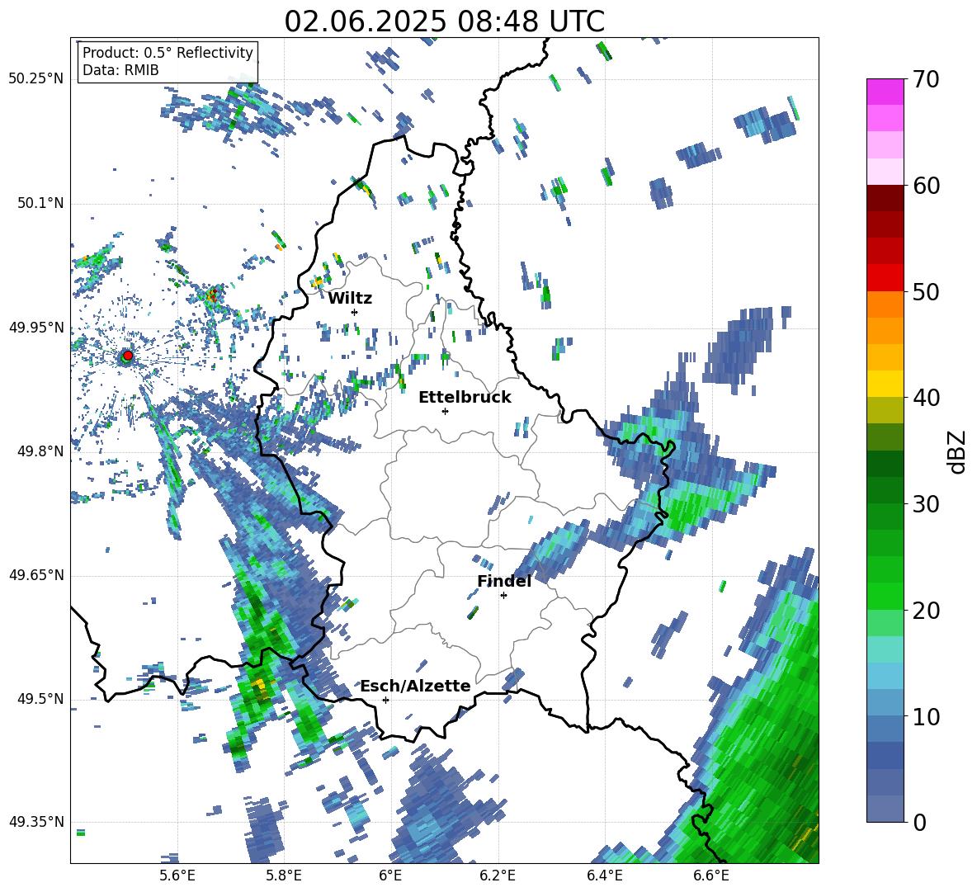Screen dimensions: 977x892
Task: Click the 49.5°N latitude label
Action: 40,699
